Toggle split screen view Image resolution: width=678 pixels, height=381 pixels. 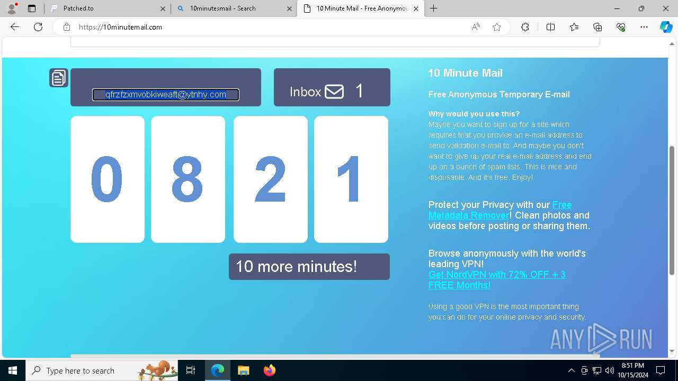coord(550,27)
